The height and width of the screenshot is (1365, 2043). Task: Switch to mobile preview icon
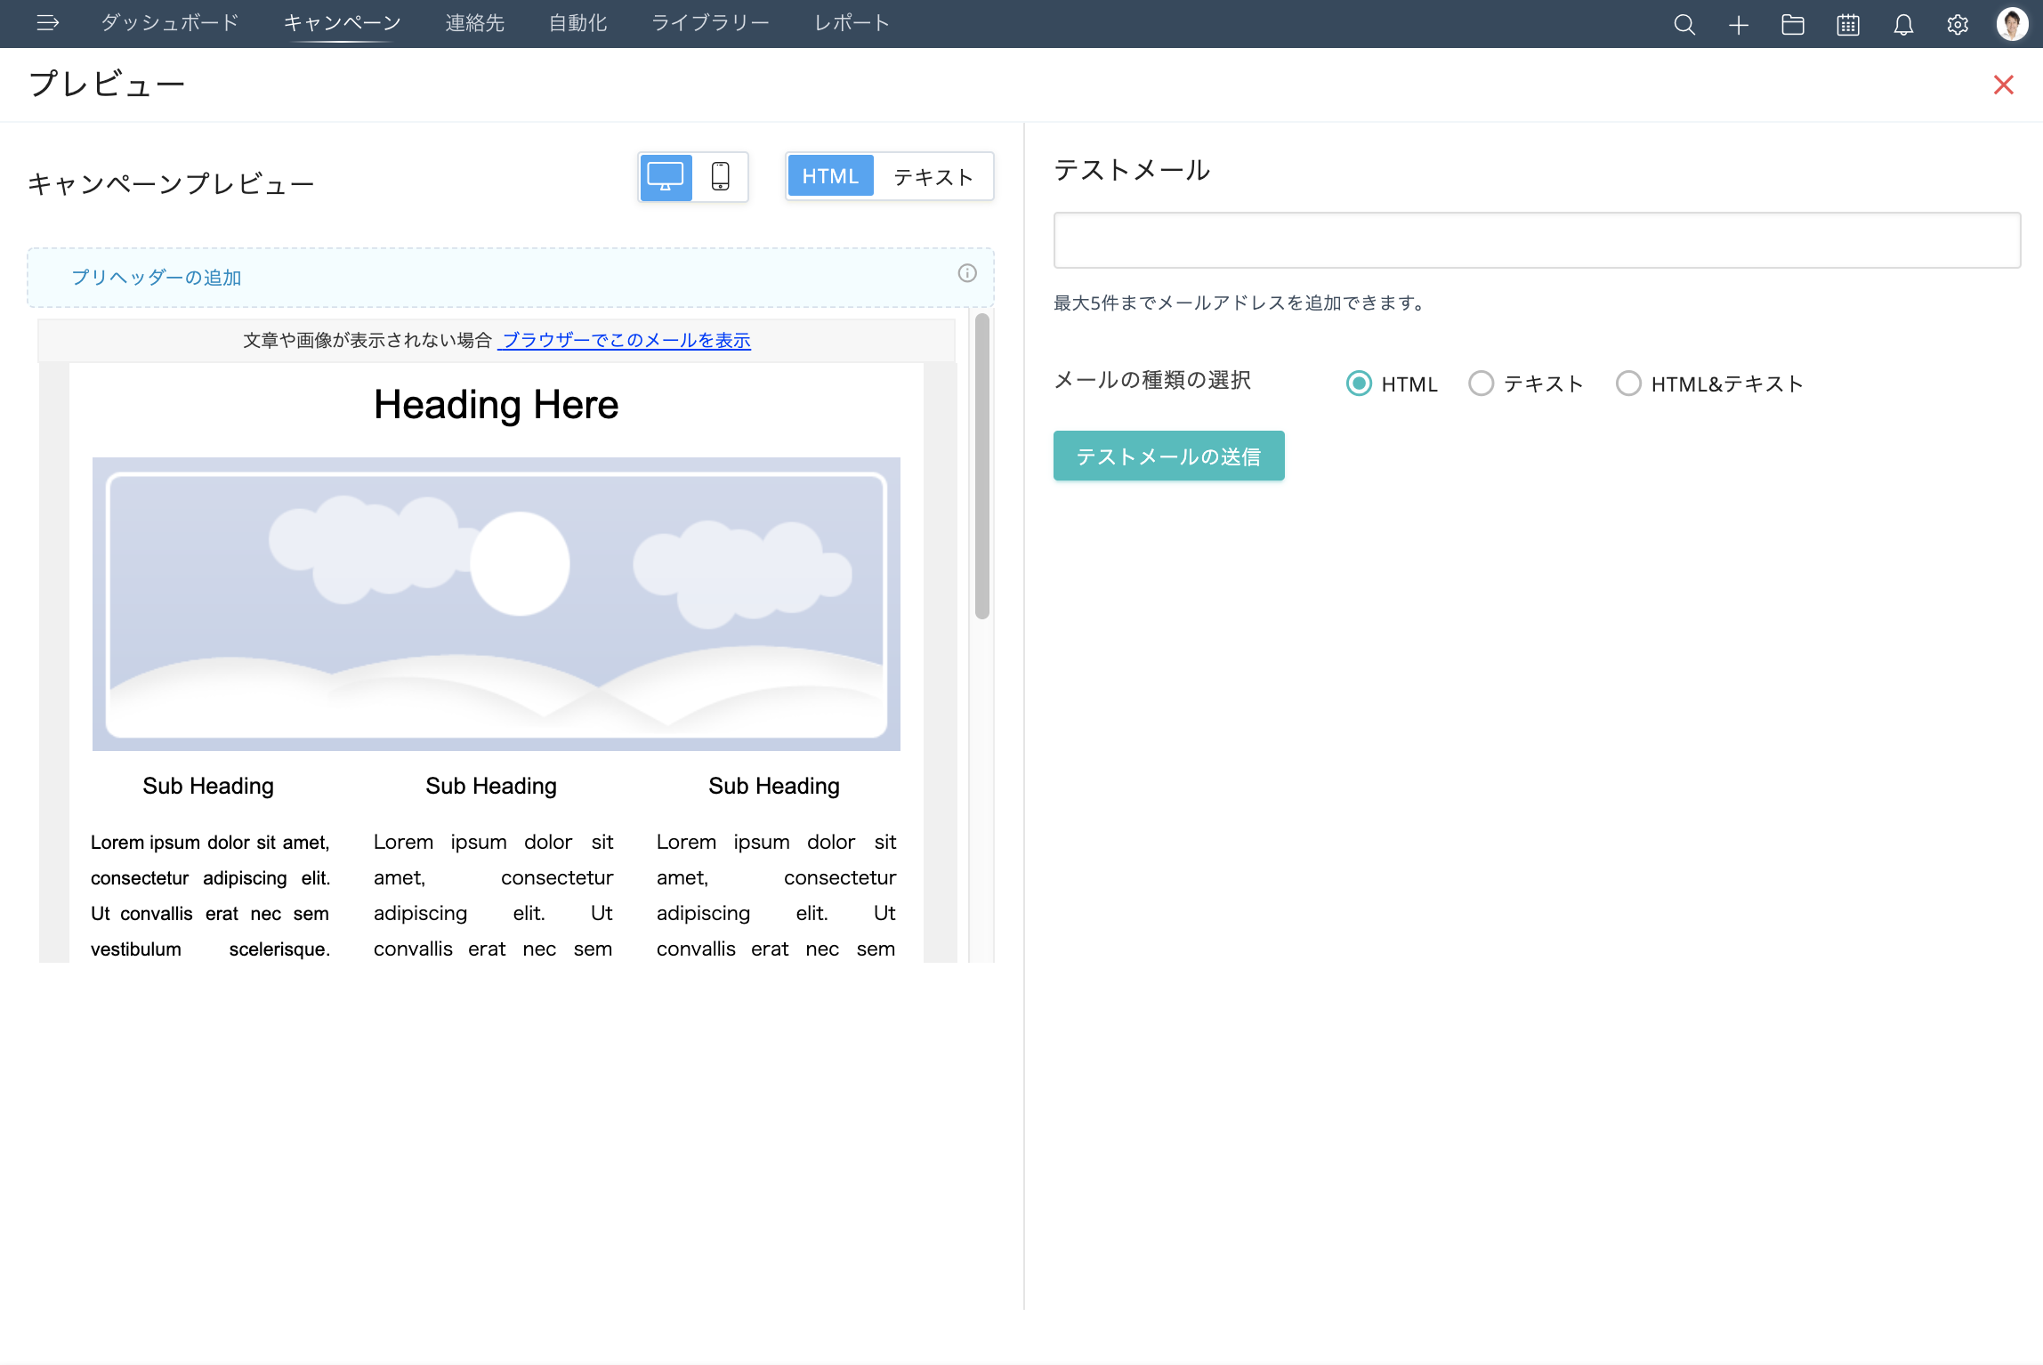[x=720, y=176]
